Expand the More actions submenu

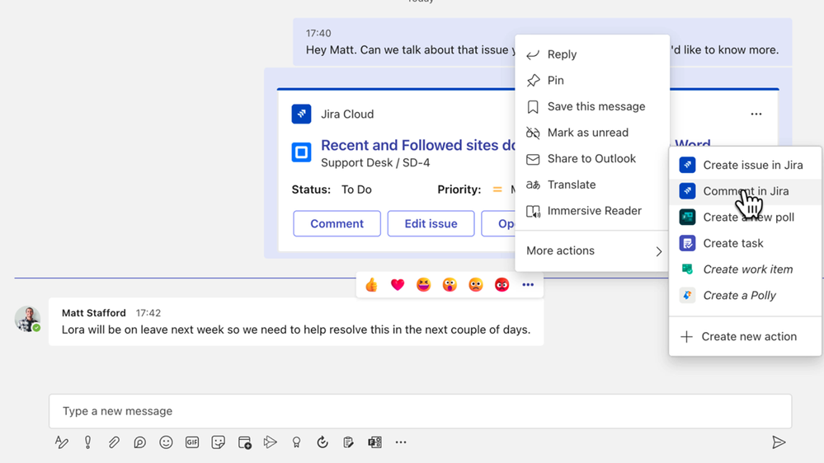(x=593, y=251)
